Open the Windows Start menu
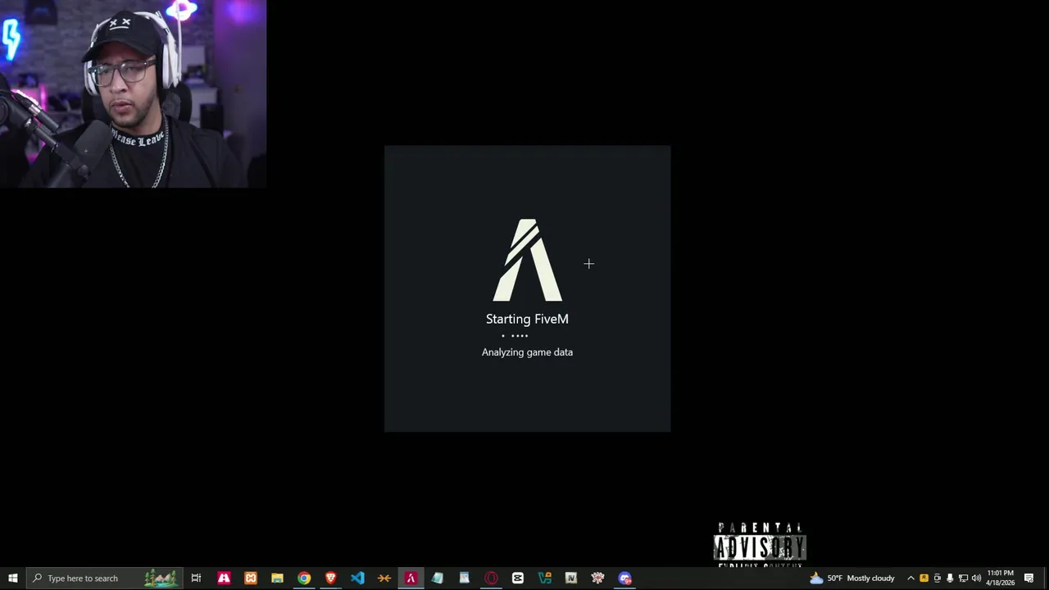Viewport: 1049px width, 590px height. coord(13,578)
